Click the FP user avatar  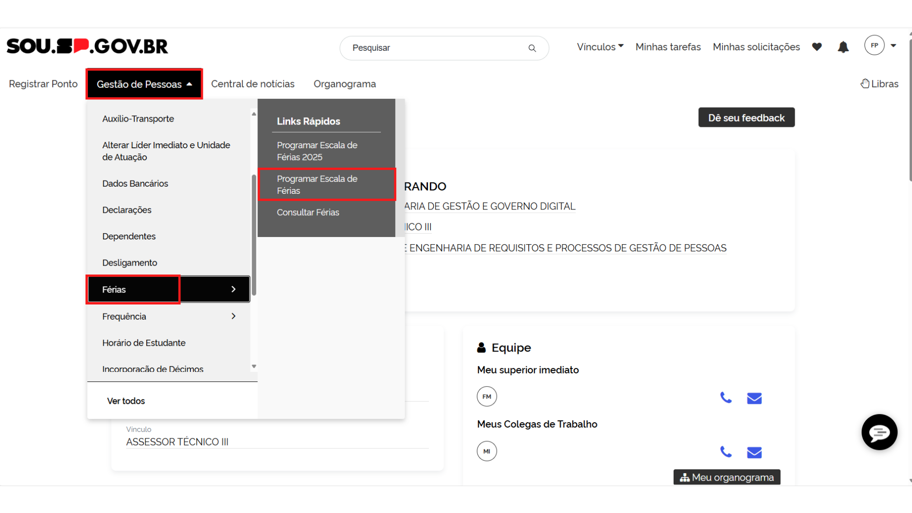point(874,46)
